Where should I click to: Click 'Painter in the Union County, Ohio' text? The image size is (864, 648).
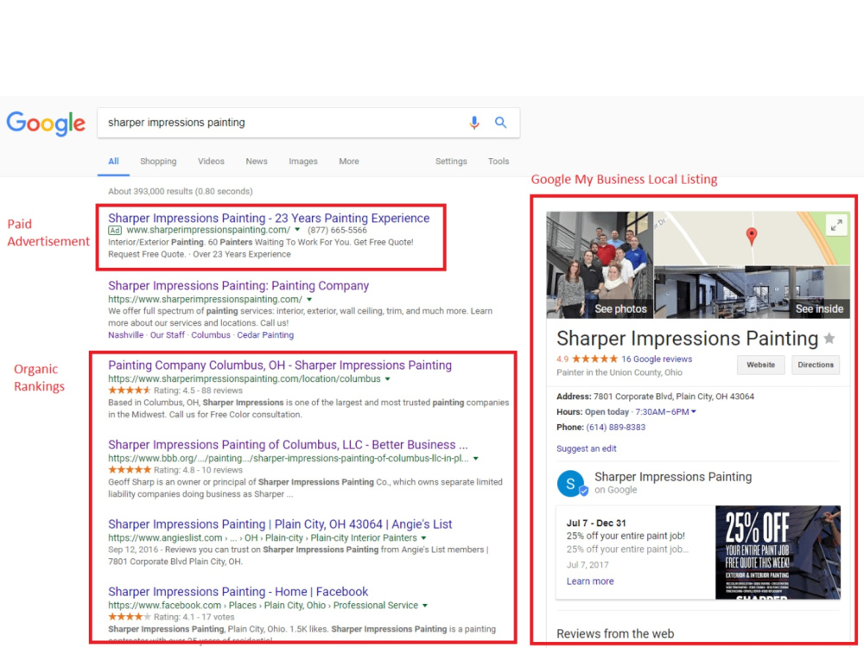(619, 372)
